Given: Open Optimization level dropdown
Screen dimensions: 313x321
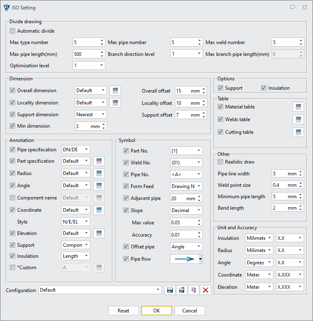Looking at the screenshot, I should 89,66.
